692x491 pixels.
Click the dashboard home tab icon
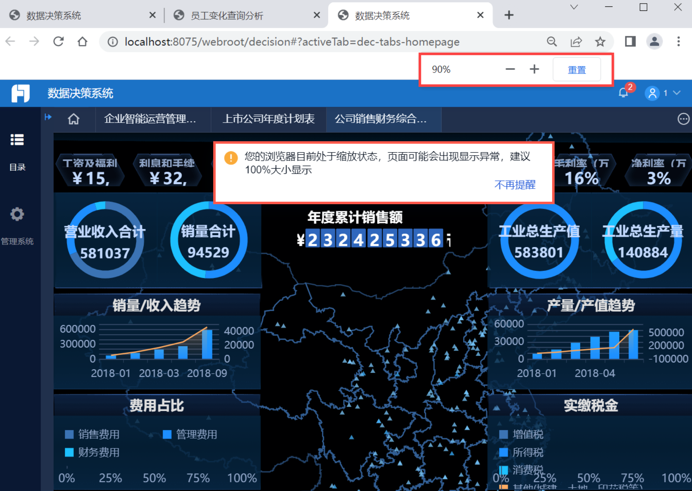[x=74, y=119]
